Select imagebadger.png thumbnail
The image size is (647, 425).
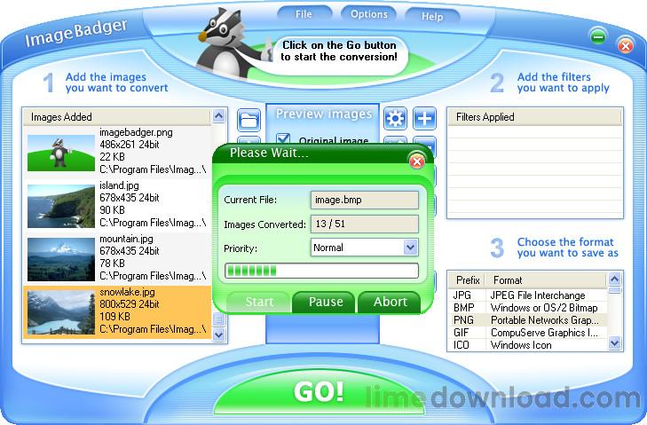click(x=61, y=153)
